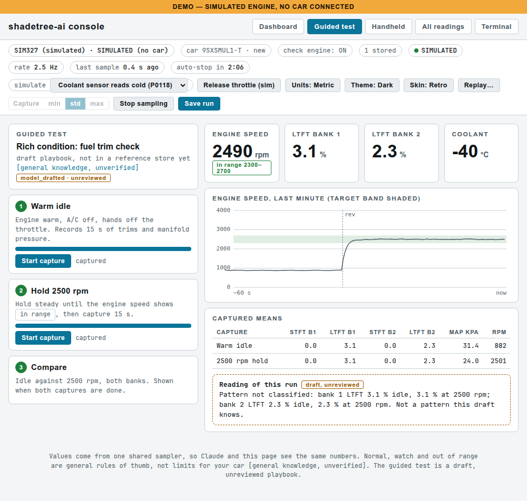
Task: Click the '1 stored' pill
Action: click(380, 51)
